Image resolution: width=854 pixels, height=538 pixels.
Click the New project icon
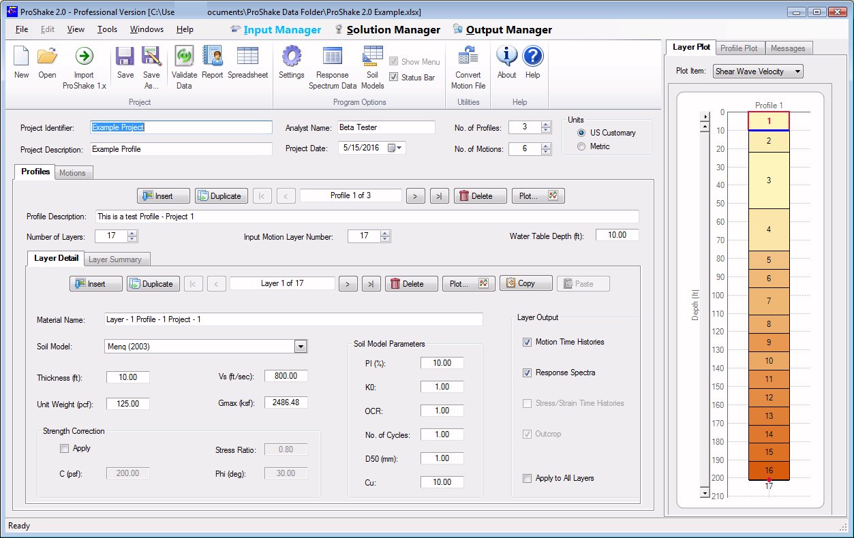coord(21,56)
